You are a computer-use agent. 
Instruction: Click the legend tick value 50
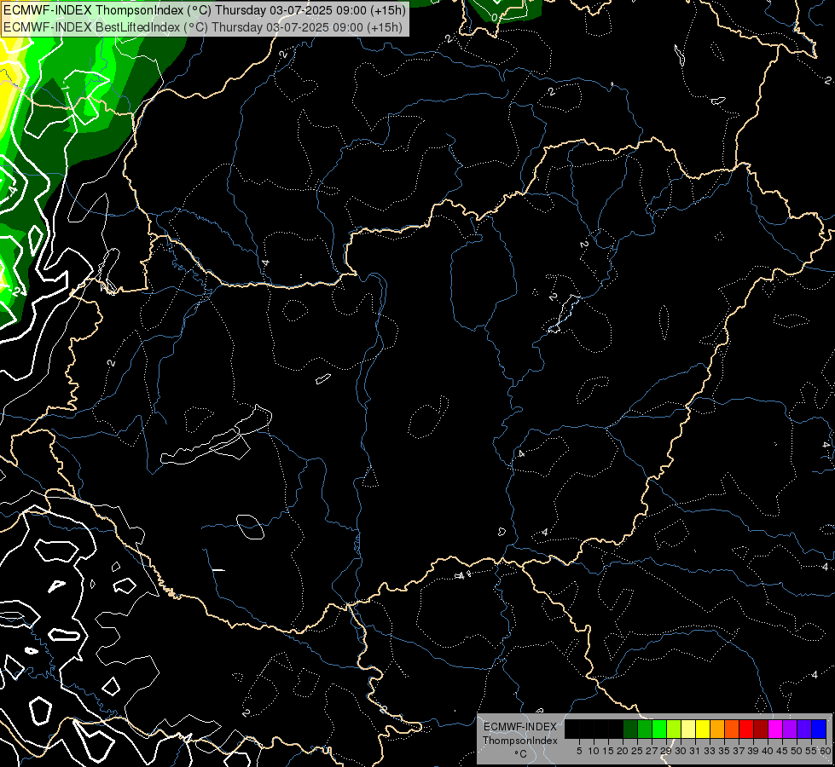coord(797,751)
